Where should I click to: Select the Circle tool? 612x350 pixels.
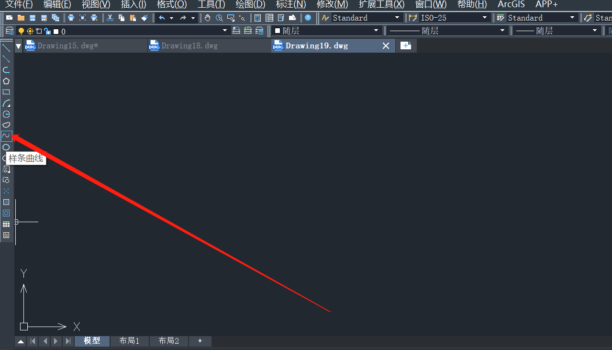pyautogui.click(x=6, y=114)
